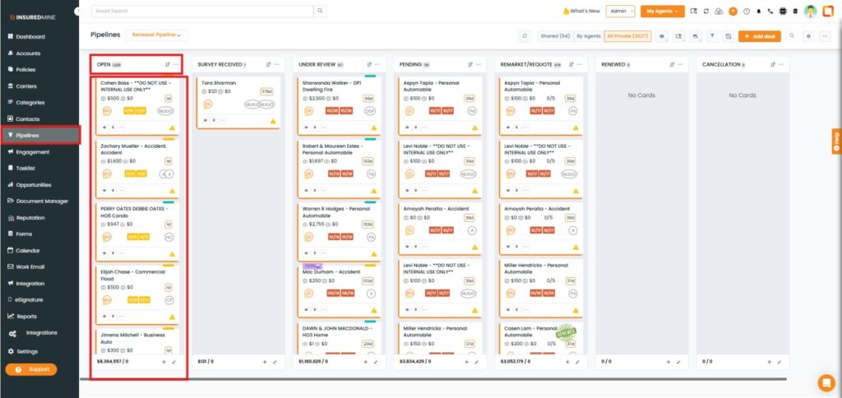This screenshot has height=398, width=842.
Task: Click the orange plus circle icon
Action: [x=733, y=12]
